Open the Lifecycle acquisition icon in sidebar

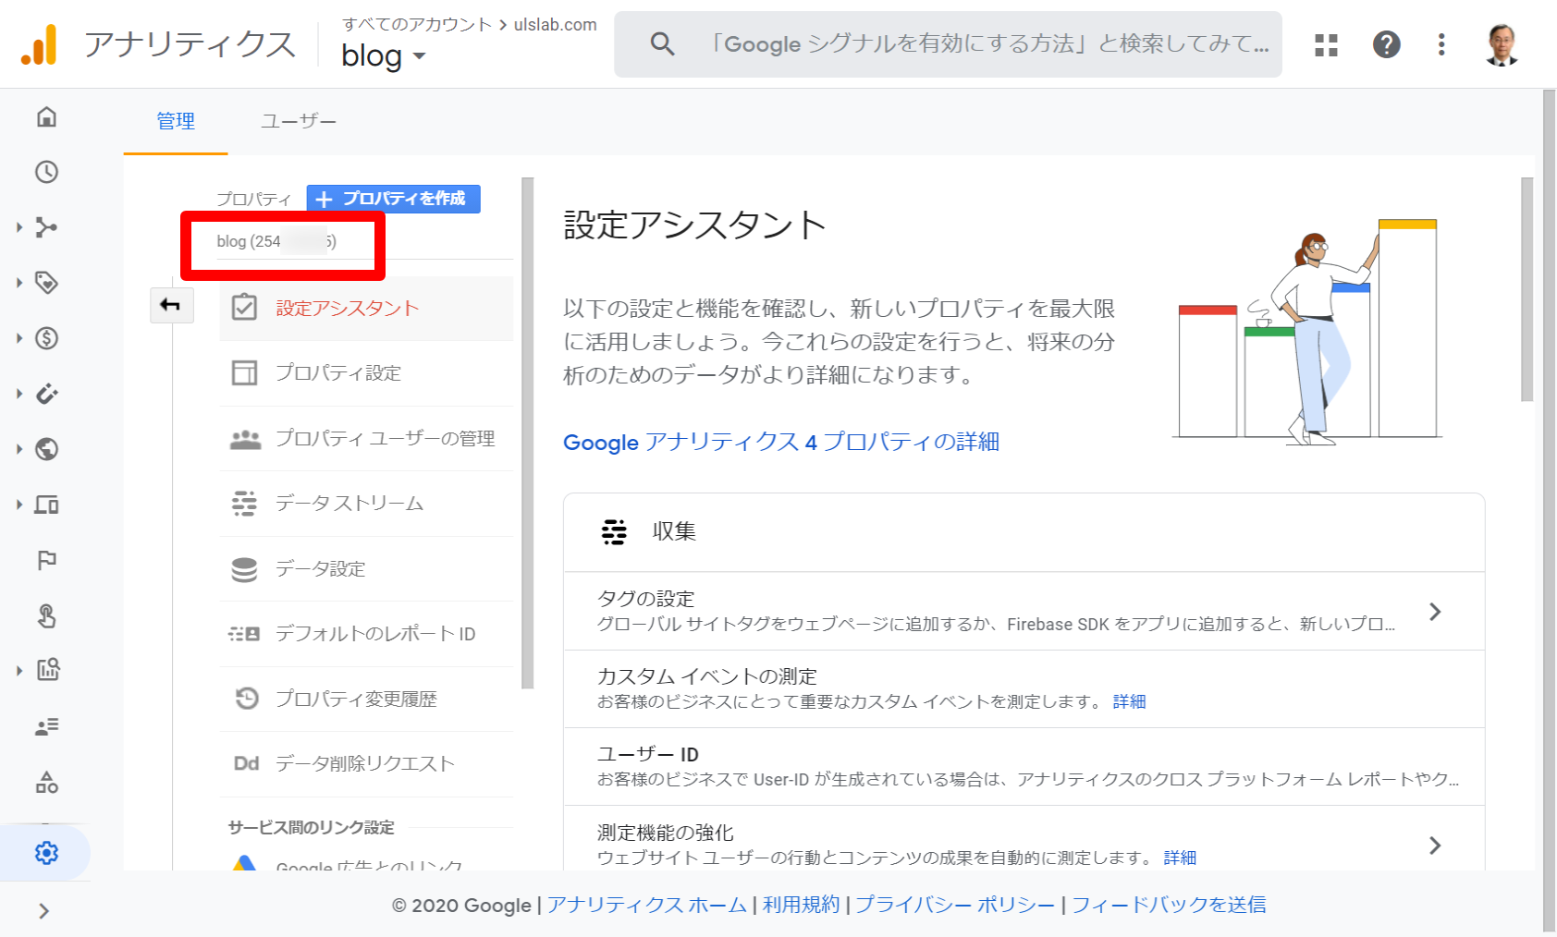pyautogui.click(x=46, y=227)
